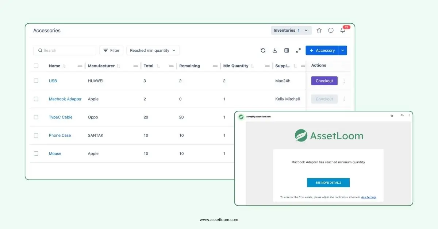This screenshot has width=438, height=229.
Task: Open the column layout icon
Action: coord(287,51)
